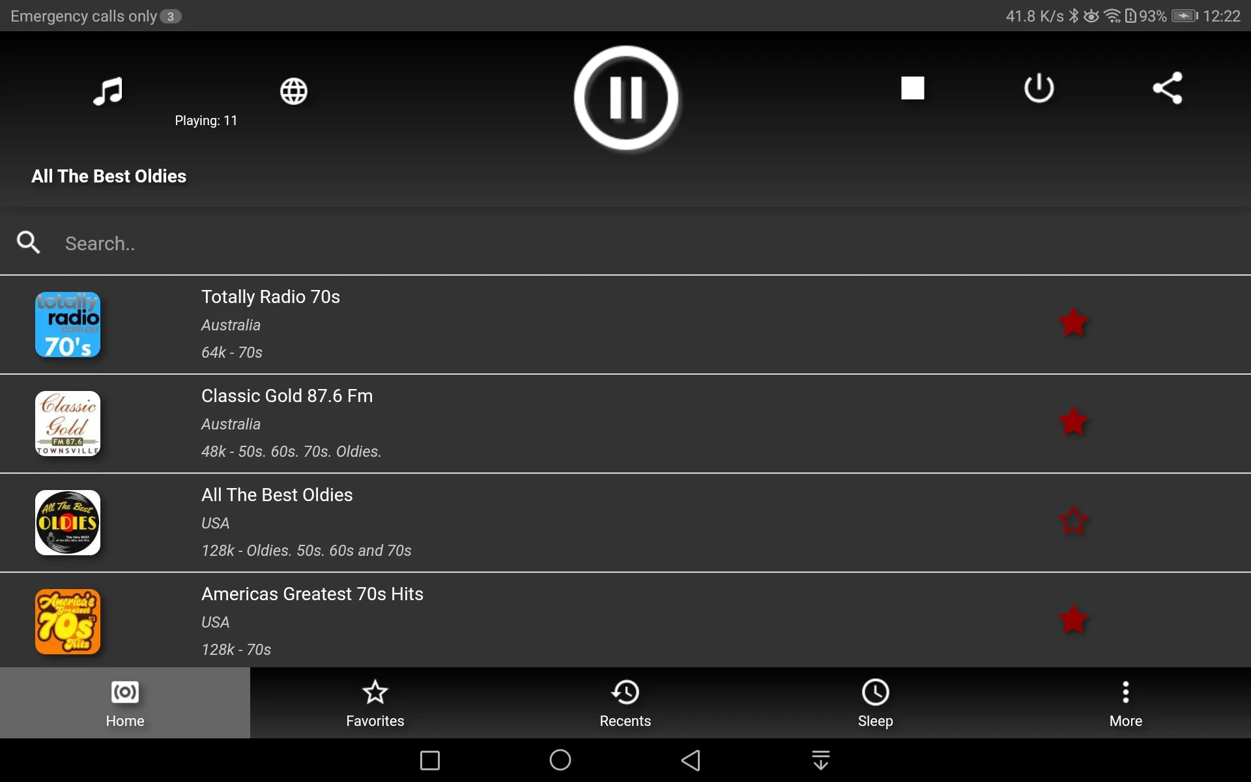This screenshot has height=782, width=1251.
Task: Open the Recents tab
Action: pos(625,702)
